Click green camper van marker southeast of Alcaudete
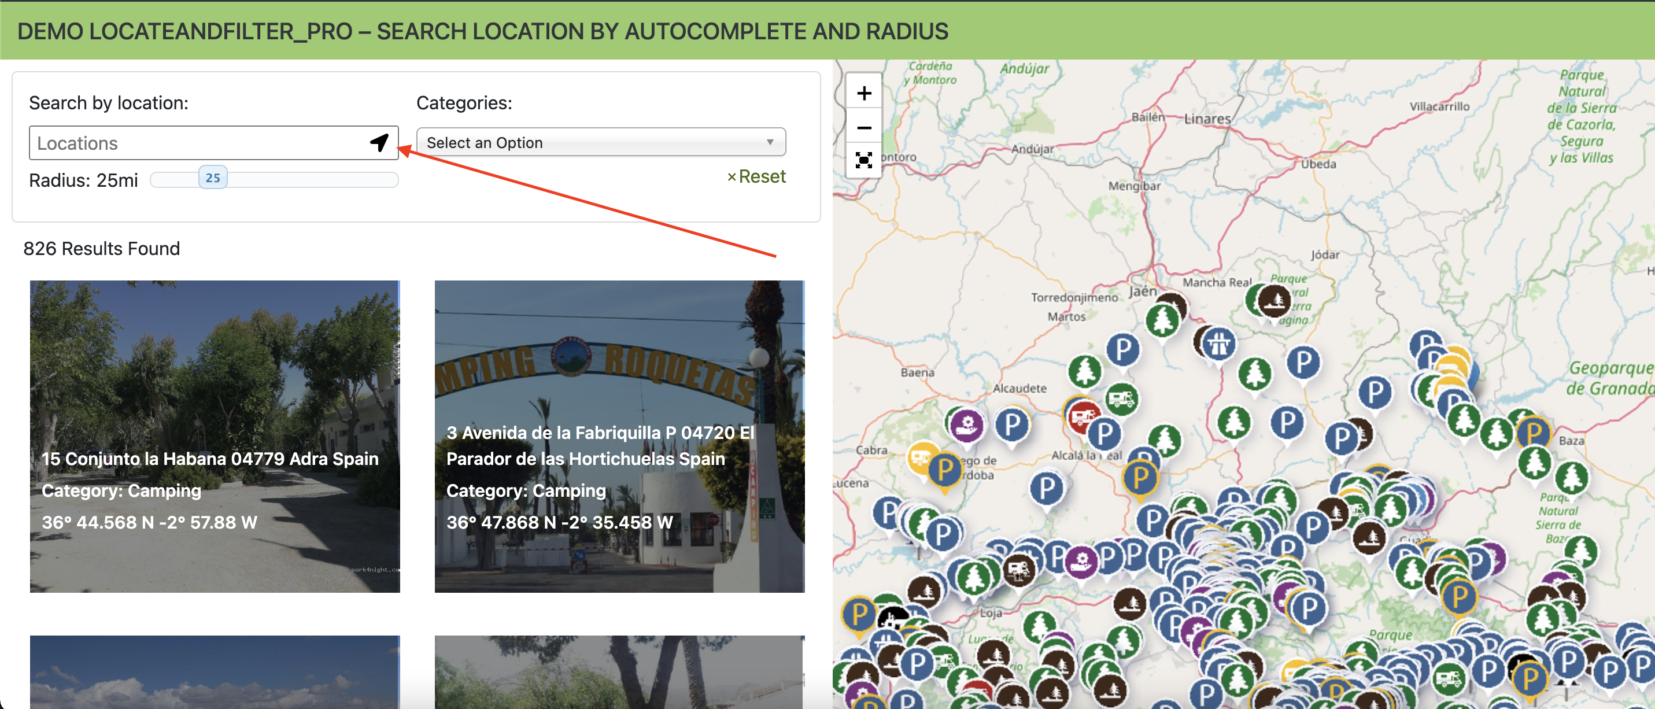The image size is (1655, 709). click(1122, 399)
